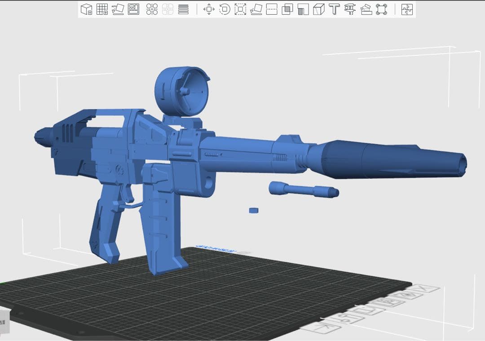This screenshot has height=341, width=485.
Task: Arrange all objects on the plate
Action: 133,9
